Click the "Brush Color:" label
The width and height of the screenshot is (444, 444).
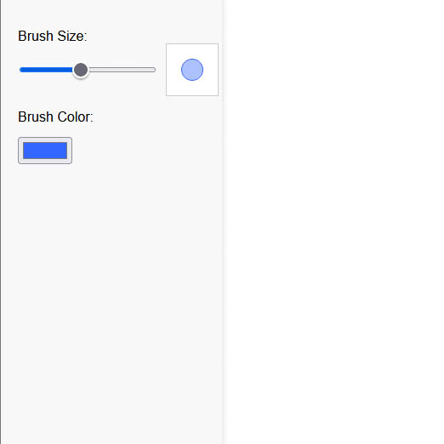coord(55,117)
